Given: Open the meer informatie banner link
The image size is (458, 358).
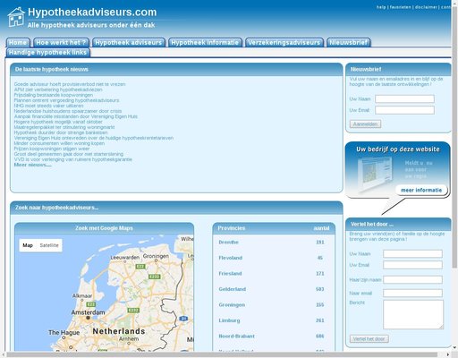Looking at the screenshot, I should point(421,190).
